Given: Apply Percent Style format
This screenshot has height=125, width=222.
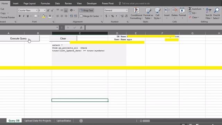Looking at the screenshot, I should click(112, 16).
